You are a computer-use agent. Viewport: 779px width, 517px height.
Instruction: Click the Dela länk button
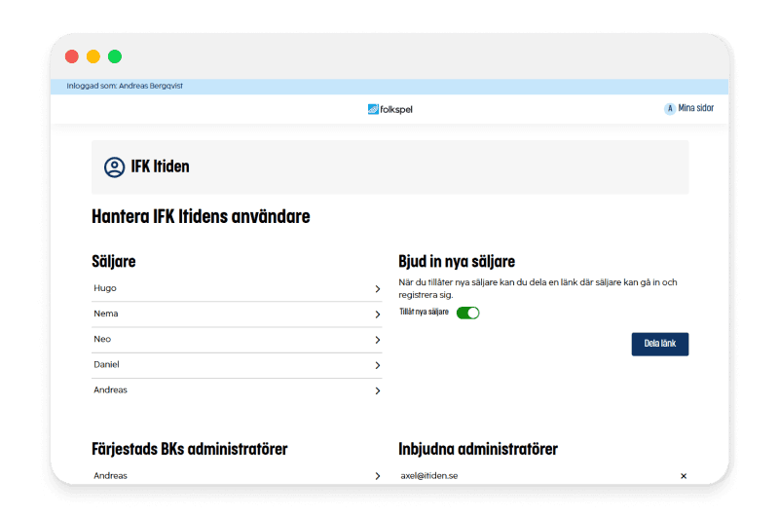point(660,344)
